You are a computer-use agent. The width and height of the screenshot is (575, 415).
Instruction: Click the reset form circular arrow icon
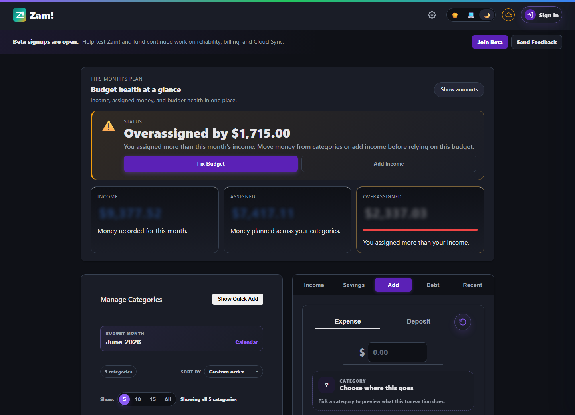click(x=463, y=322)
